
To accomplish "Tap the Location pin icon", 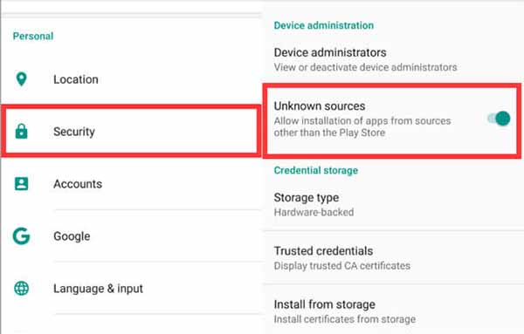I will click(x=21, y=79).
